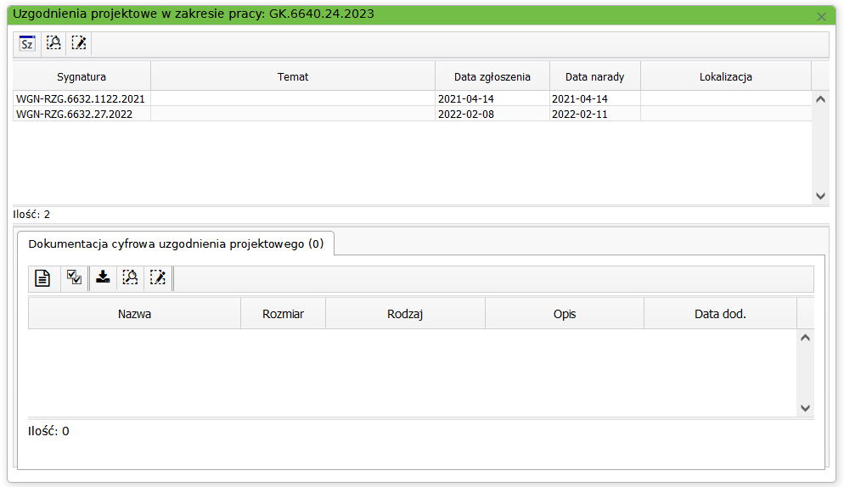The height and width of the screenshot is (487, 844).
Task: Click the Nazwa column header
Action: pos(135,314)
